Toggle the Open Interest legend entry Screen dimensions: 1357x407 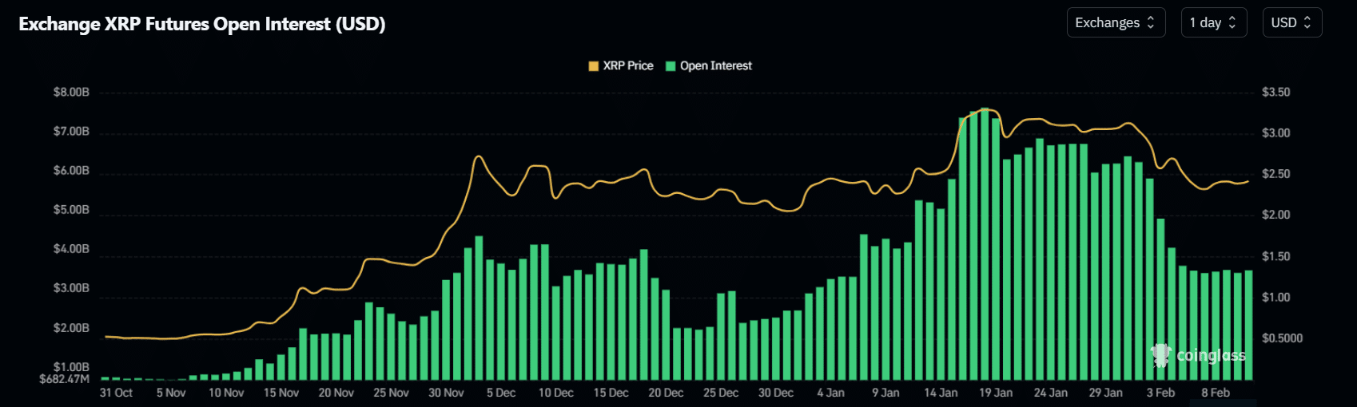(x=709, y=65)
